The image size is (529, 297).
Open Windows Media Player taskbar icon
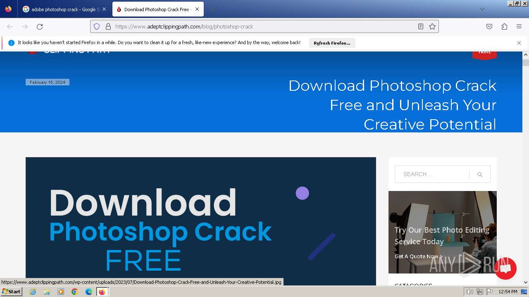tap(61, 292)
